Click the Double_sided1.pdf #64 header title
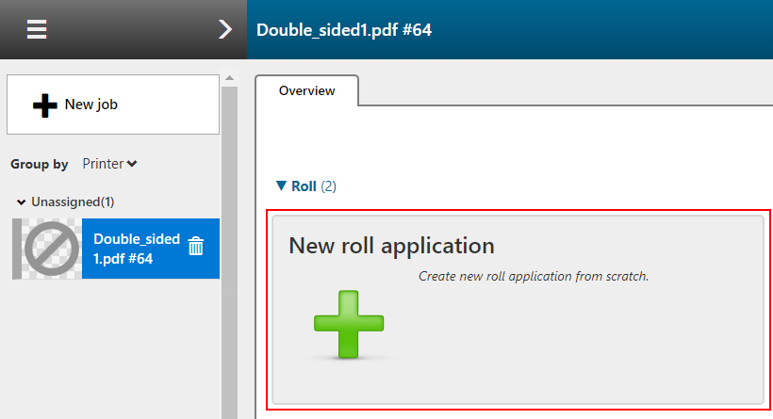Viewport: 773px width, 419px height. [344, 29]
